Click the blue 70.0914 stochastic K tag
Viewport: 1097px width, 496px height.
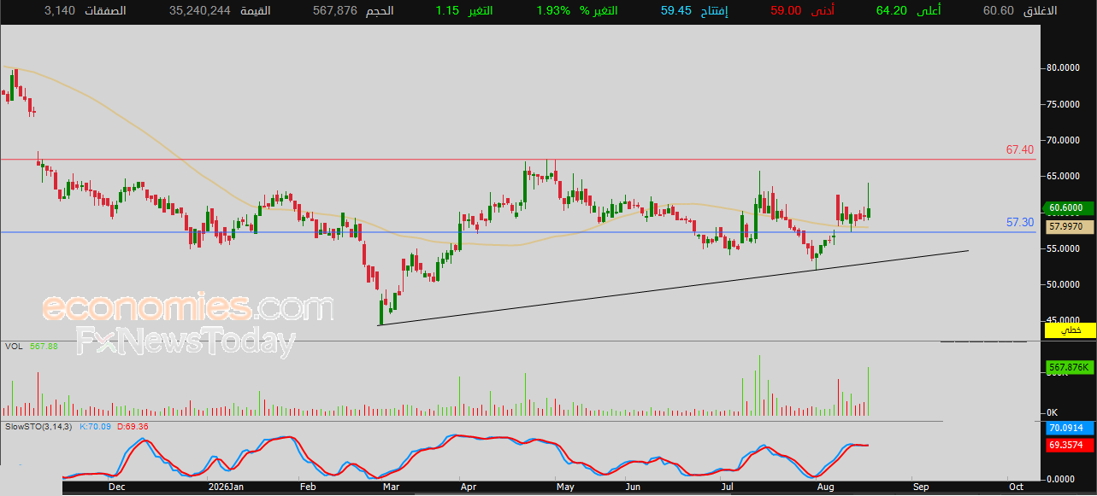[x=1068, y=429]
